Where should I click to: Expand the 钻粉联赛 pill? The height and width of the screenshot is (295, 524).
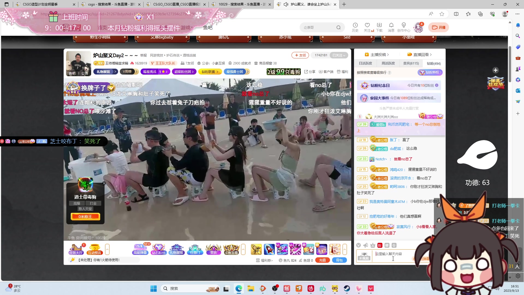[x=210, y=72]
